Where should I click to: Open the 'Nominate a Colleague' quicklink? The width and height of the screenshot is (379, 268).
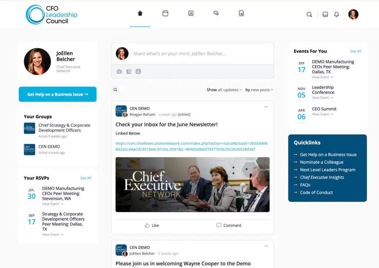point(322,162)
